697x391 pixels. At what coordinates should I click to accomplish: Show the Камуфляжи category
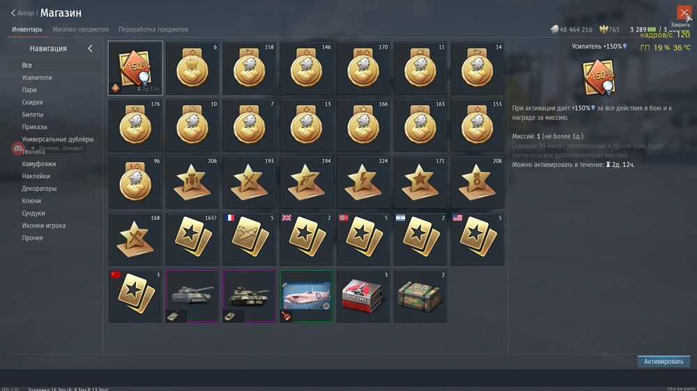coord(38,163)
